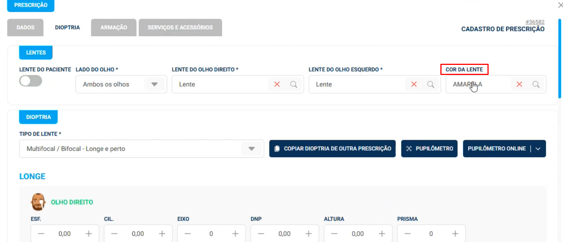
Task: Click the EIXO plus stepper
Action: (235, 234)
